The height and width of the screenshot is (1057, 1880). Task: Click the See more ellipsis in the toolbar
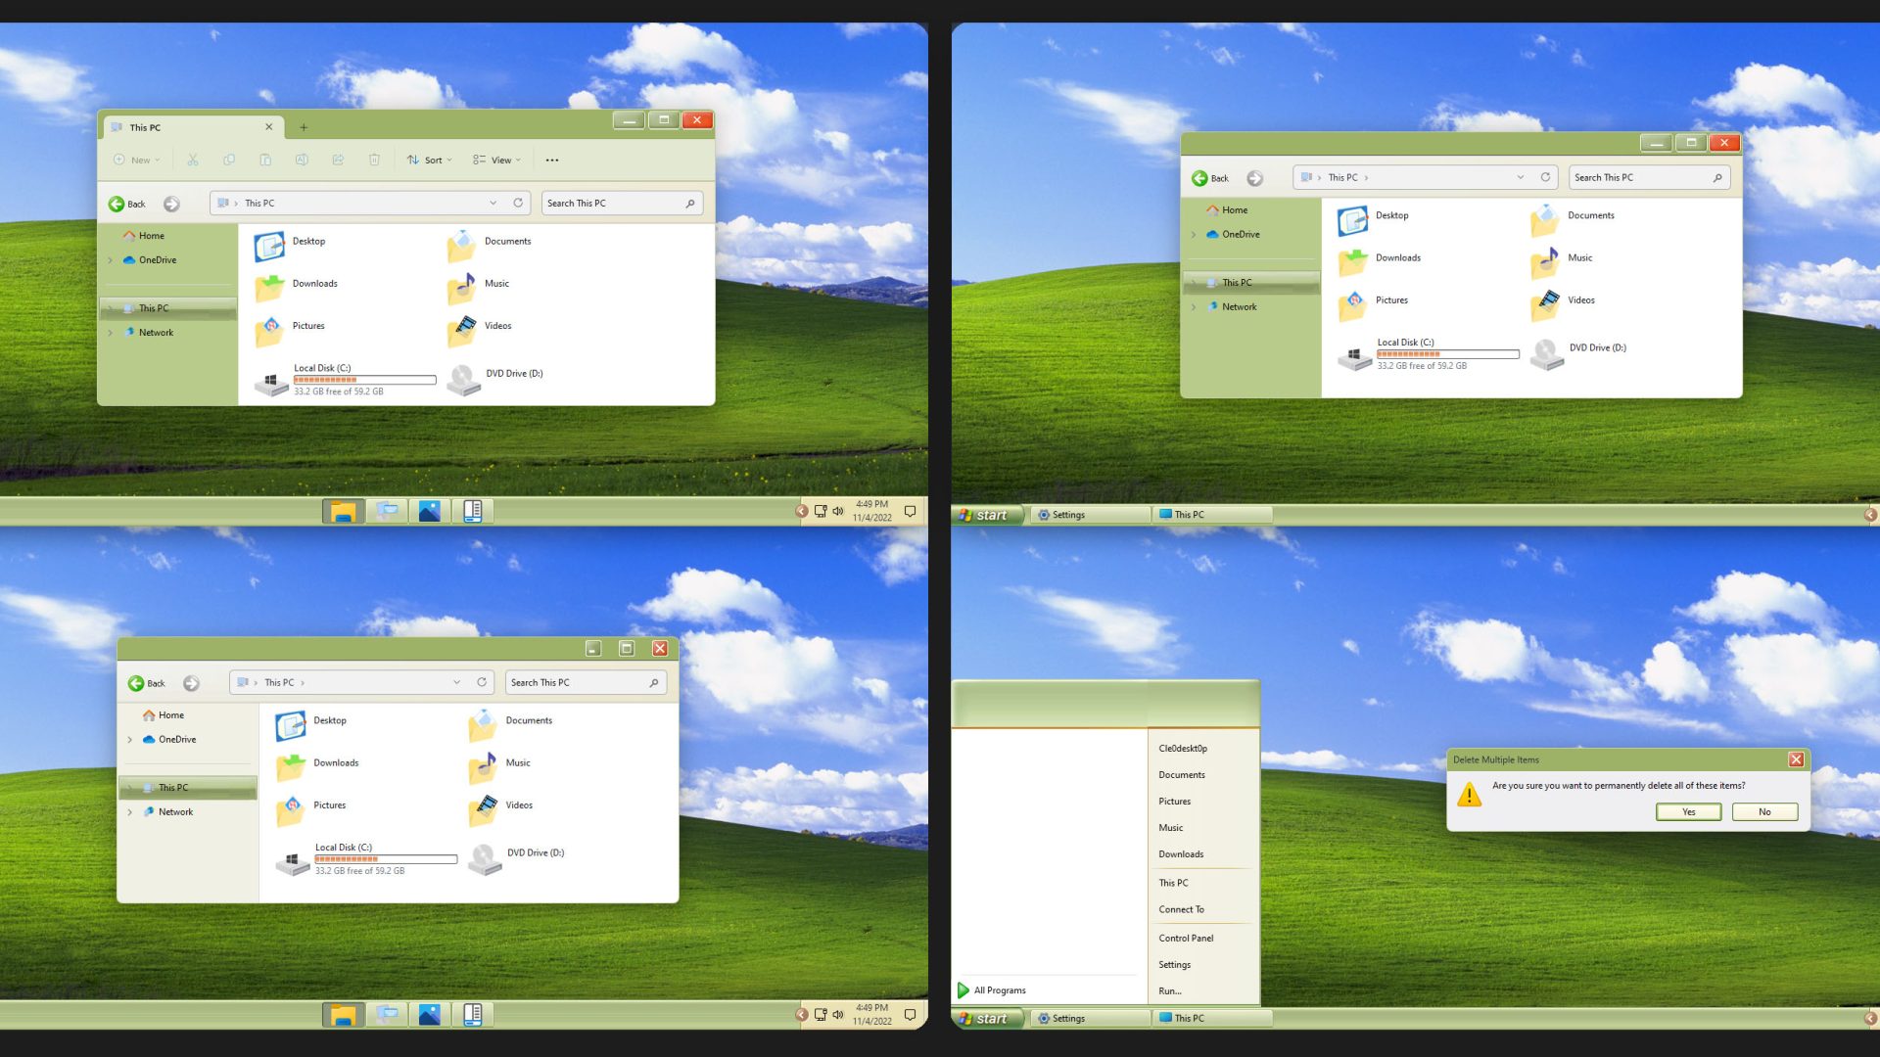tap(552, 159)
